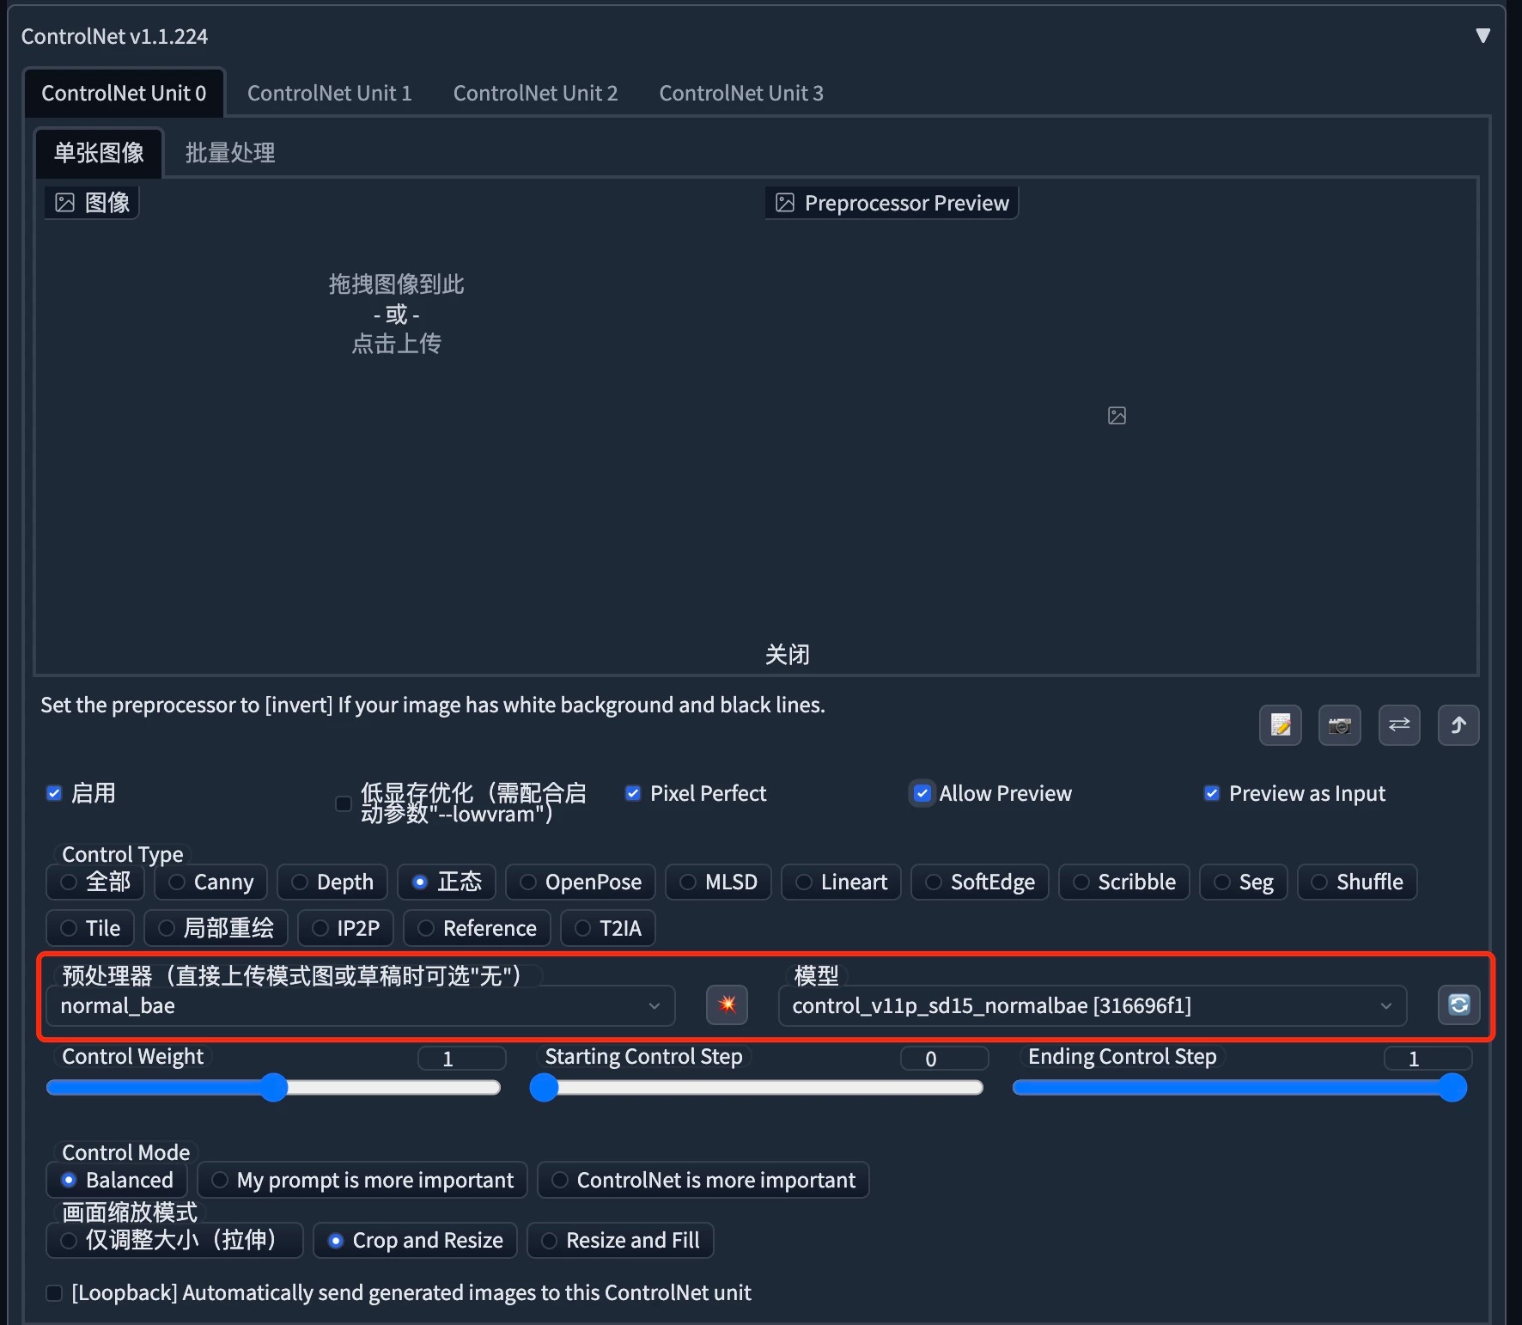Enable webcam input via the camera icon
The image size is (1522, 1325).
point(1339,724)
